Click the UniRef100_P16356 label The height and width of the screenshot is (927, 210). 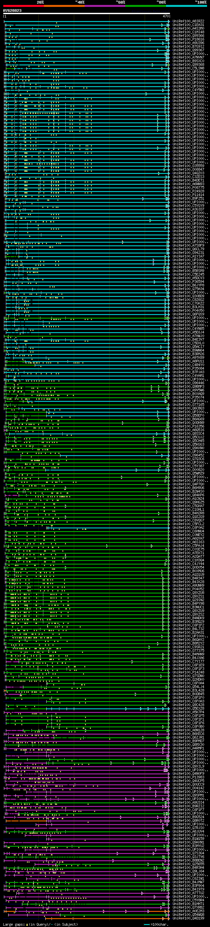[x=188, y=426]
